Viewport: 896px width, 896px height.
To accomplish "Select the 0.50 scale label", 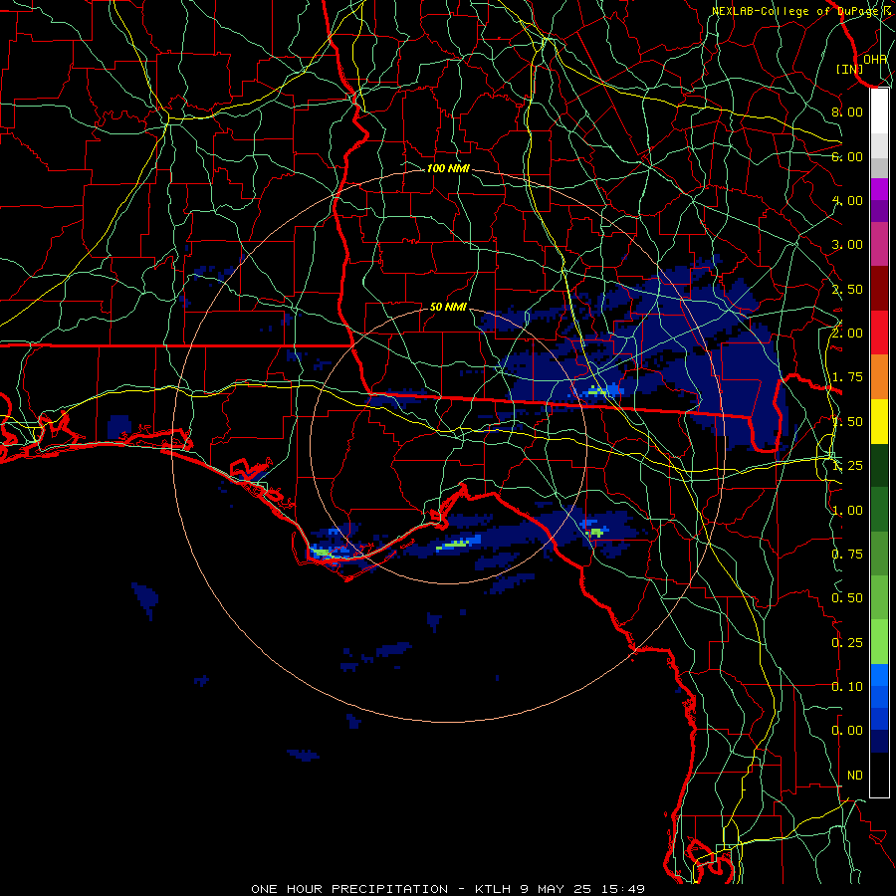I will coord(847,598).
